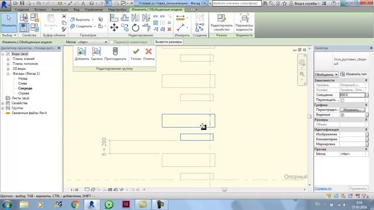Open the Надстройки ribbon tab

pos(117,9)
